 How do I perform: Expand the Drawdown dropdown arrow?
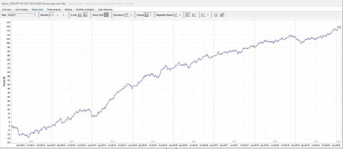pos(131,15)
